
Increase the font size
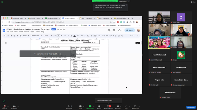(x=62, y=36)
